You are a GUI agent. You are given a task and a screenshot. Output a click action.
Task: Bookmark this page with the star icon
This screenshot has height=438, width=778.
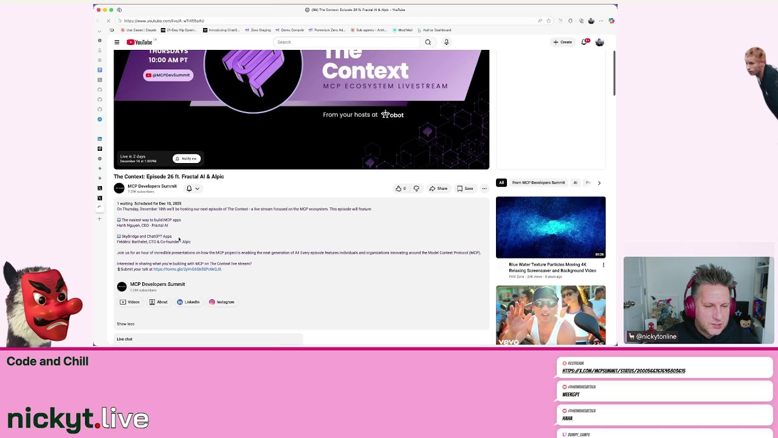point(550,21)
